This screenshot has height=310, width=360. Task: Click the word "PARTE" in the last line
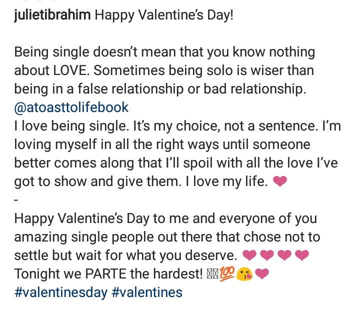tap(106, 274)
